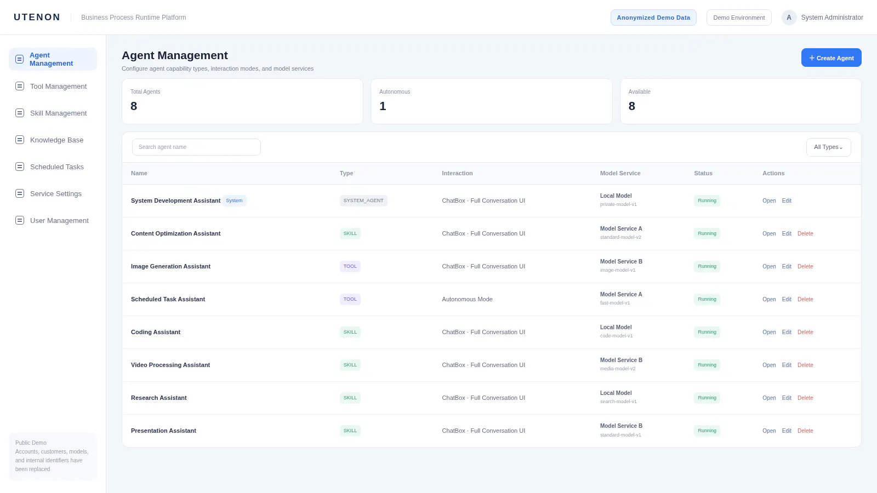Image resolution: width=877 pixels, height=493 pixels.
Task: Delete the Content Optimization Assistant
Action: click(x=805, y=233)
